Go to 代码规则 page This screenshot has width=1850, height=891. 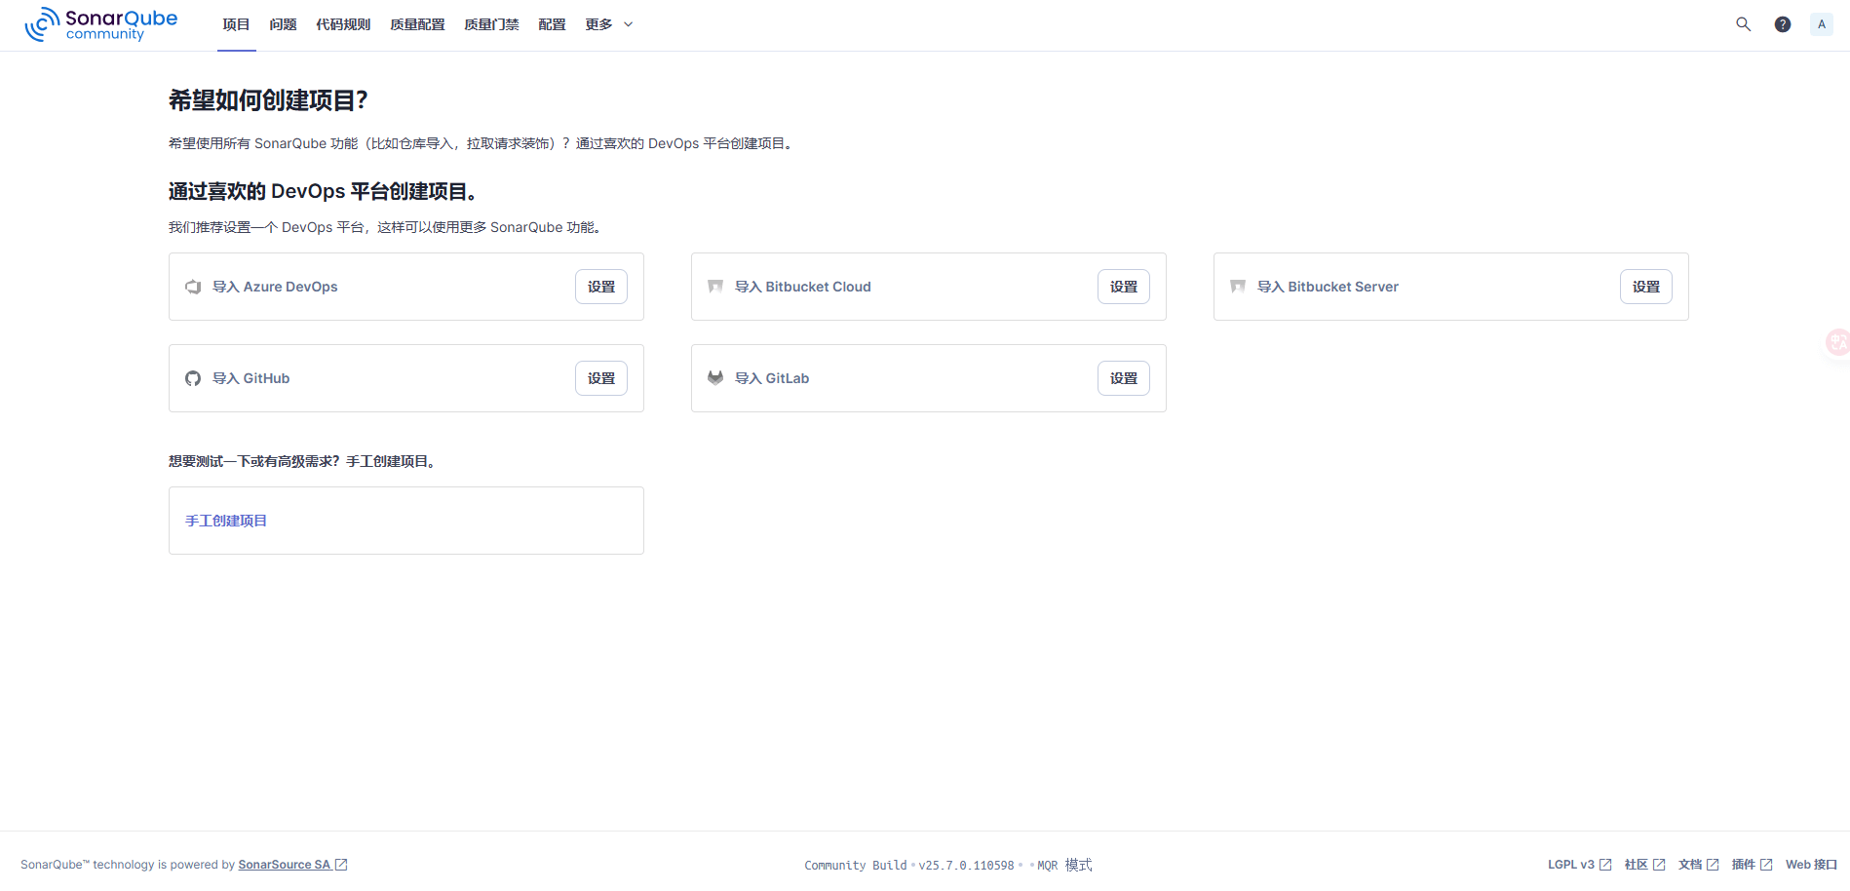343,24
